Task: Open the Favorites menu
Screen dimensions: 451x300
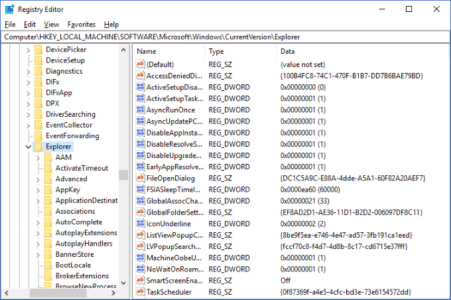Action: click(82, 25)
